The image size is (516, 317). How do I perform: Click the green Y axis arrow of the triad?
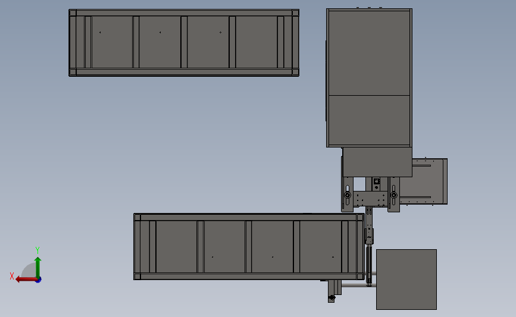(x=37, y=267)
